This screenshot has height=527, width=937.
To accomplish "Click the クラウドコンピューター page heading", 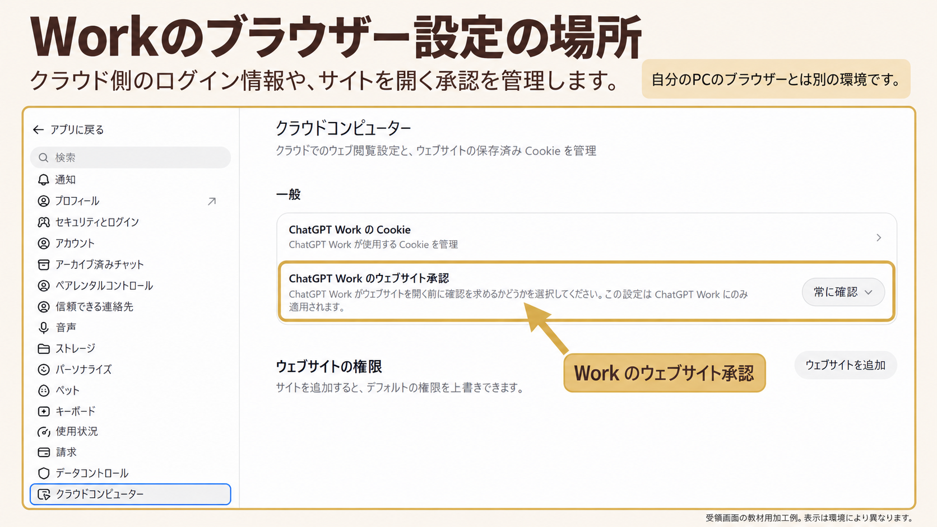I will pos(343,128).
